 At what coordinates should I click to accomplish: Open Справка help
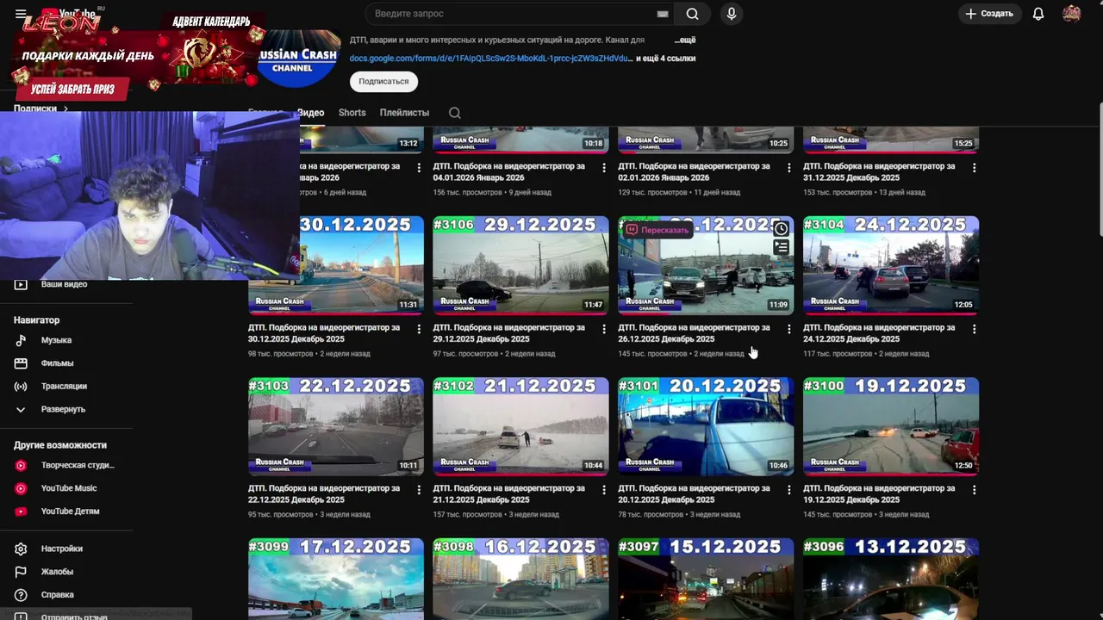click(57, 595)
